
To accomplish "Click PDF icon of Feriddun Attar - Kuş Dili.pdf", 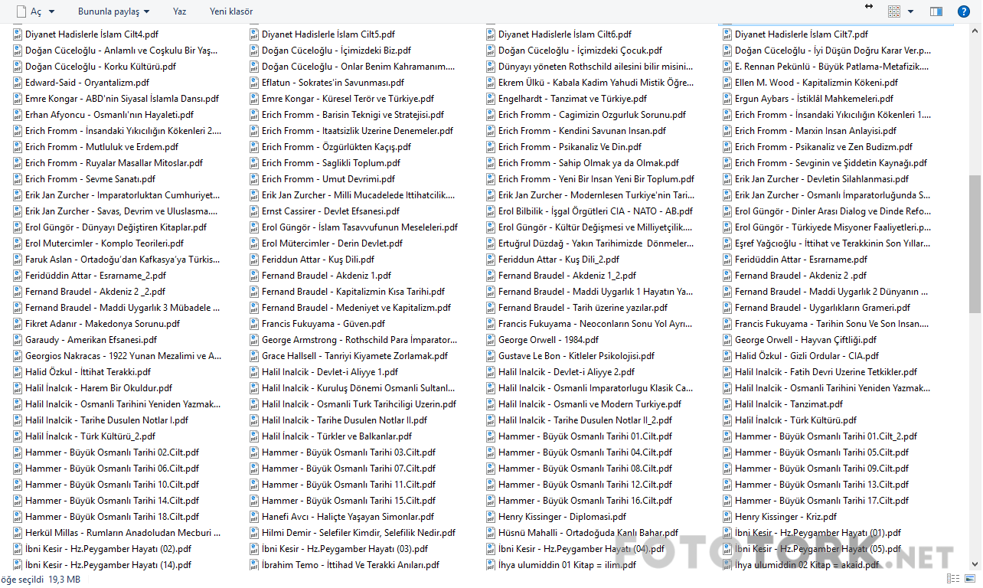I will tap(253, 260).
